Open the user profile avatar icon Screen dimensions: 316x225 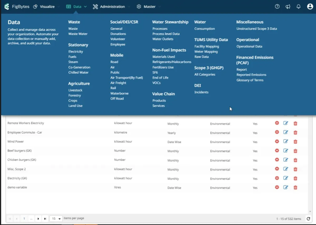click(310, 7)
